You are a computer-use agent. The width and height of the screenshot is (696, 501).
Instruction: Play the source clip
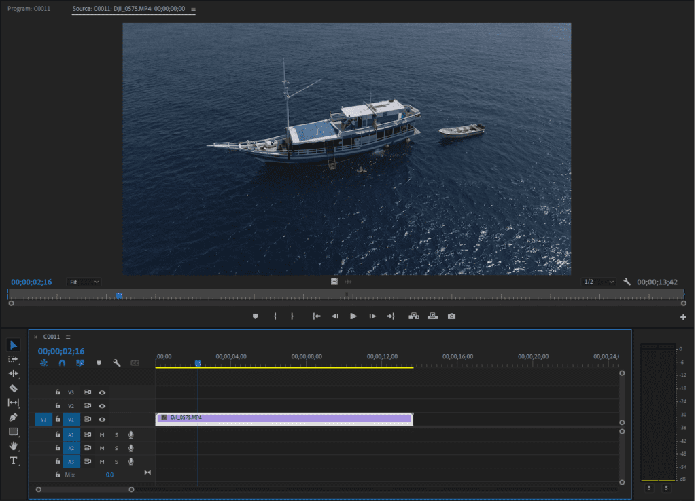[x=353, y=316]
